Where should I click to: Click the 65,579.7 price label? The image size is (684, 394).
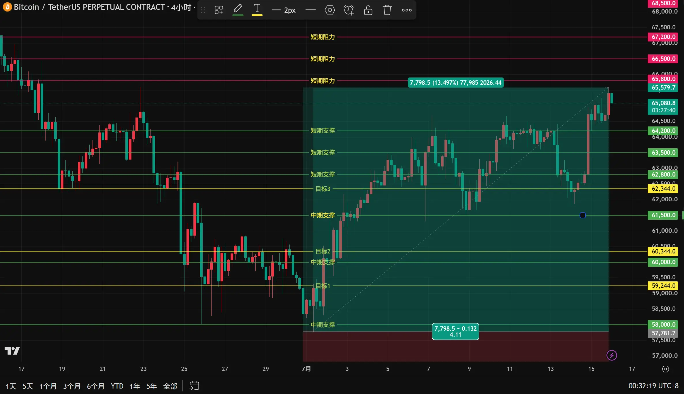click(x=663, y=88)
